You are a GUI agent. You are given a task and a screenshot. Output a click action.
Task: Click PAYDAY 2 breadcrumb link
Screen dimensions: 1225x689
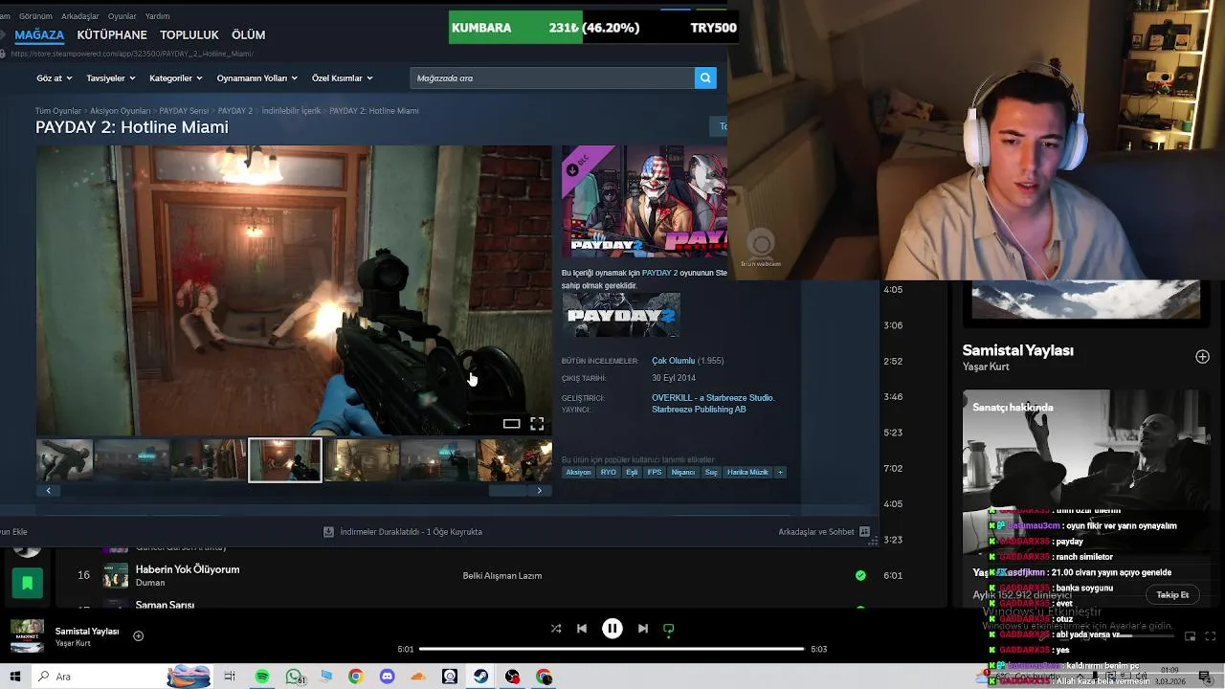(x=234, y=111)
